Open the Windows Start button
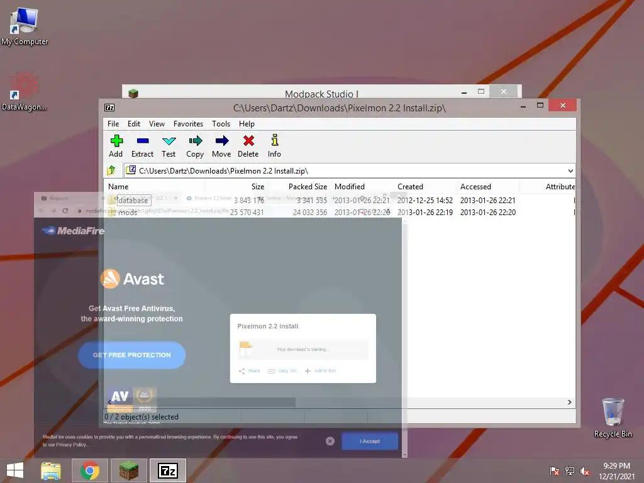Viewport: 644px width, 483px height. [x=15, y=470]
